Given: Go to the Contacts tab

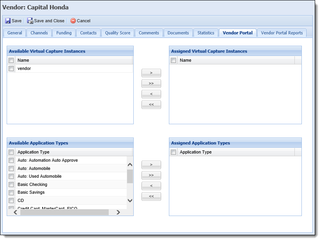Looking at the screenshot, I should click(88, 33).
